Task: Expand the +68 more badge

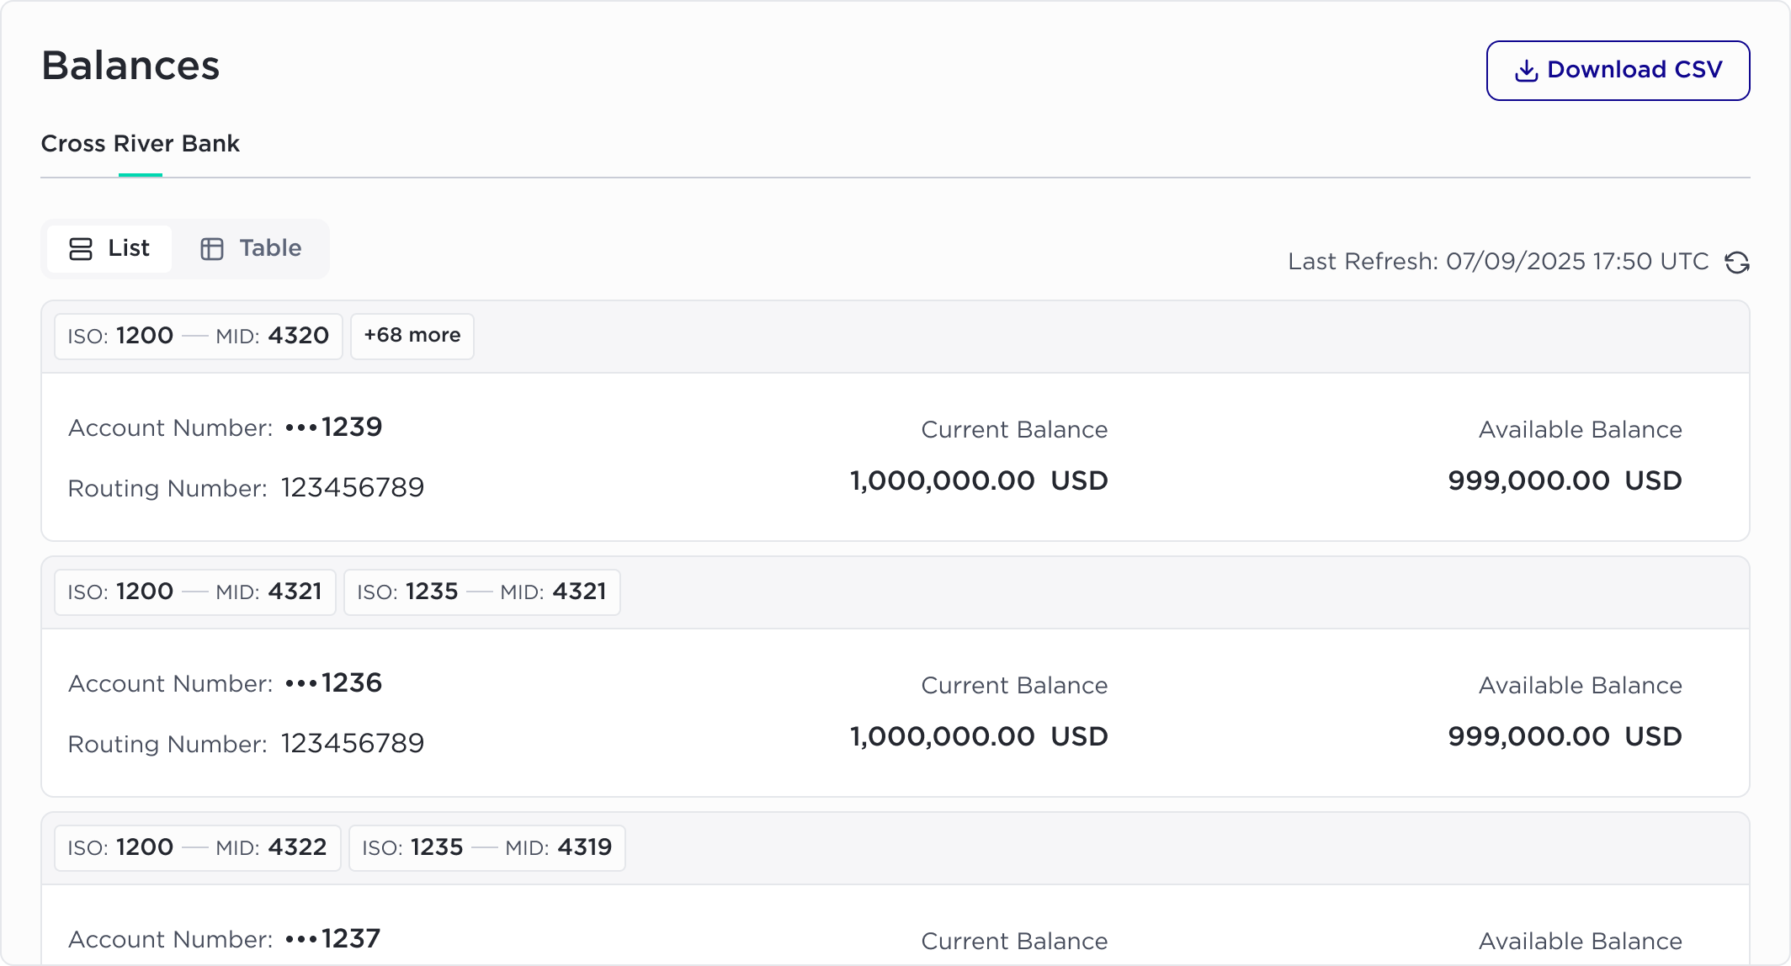Action: click(412, 336)
